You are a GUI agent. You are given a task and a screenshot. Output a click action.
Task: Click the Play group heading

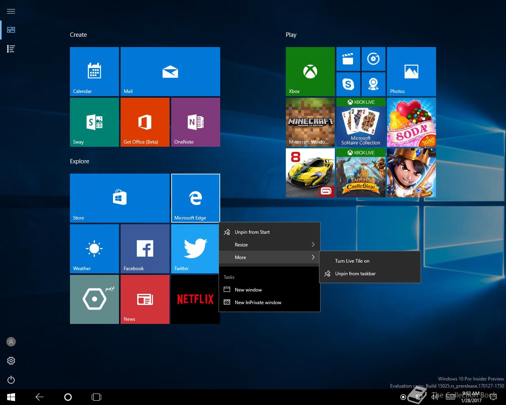click(291, 35)
